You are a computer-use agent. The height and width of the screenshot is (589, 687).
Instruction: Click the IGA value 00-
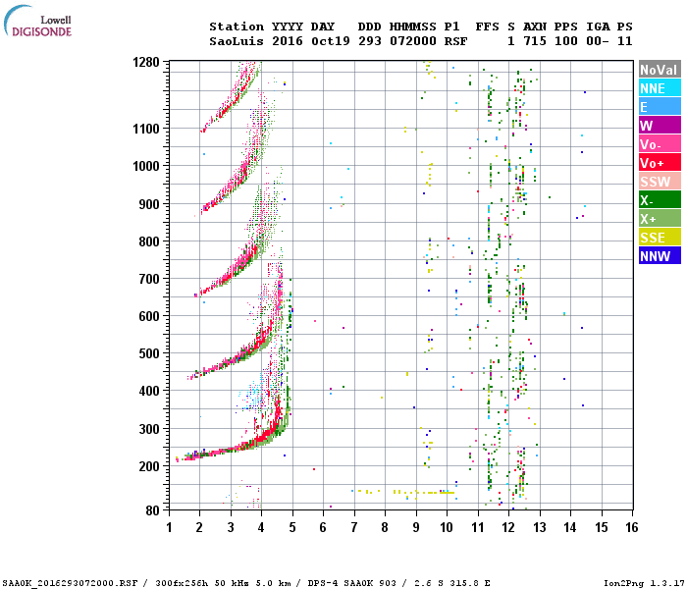[x=598, y=41]
